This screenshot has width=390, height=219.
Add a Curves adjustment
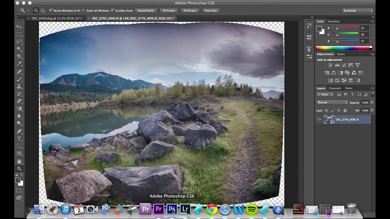click(x=344, y=65)
